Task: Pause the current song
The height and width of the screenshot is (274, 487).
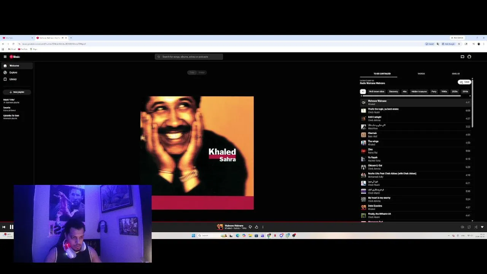Action: [11, 227]
